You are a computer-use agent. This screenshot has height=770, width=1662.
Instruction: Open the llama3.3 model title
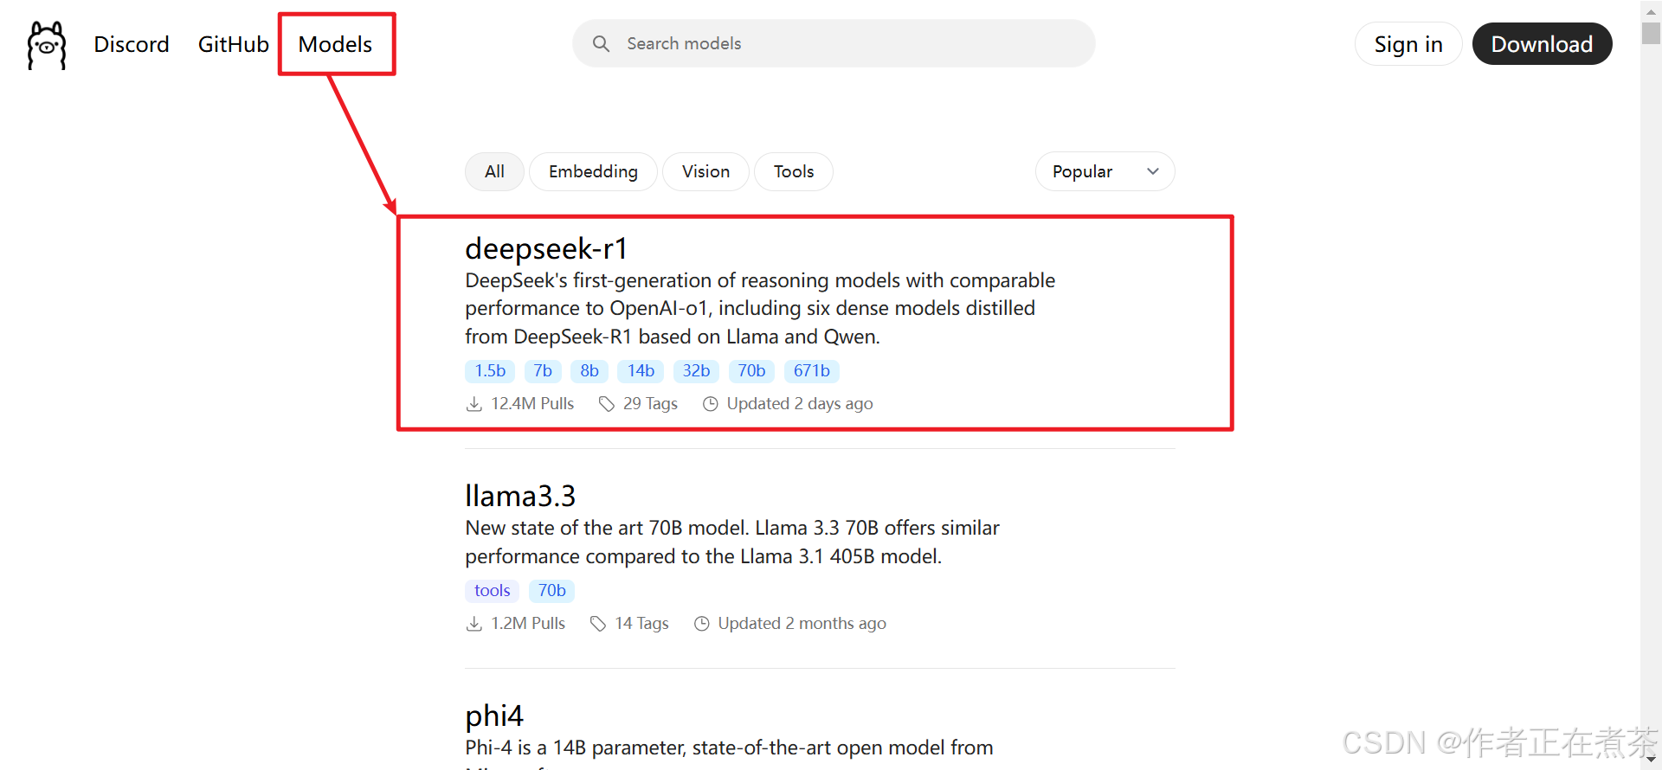click(520, 497)
